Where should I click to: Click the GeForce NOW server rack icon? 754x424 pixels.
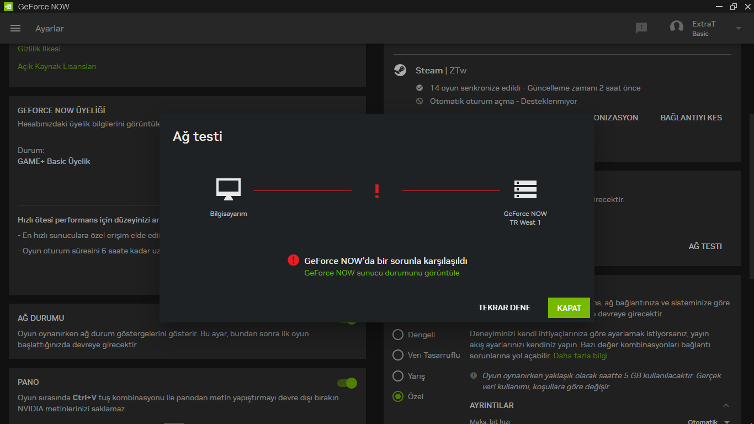[x=525, y=189]
